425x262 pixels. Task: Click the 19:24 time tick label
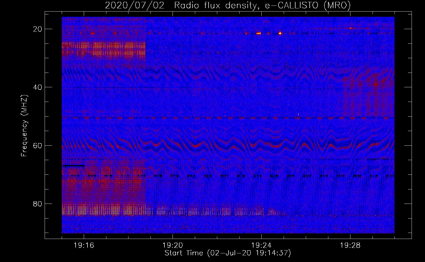[262, 245]
